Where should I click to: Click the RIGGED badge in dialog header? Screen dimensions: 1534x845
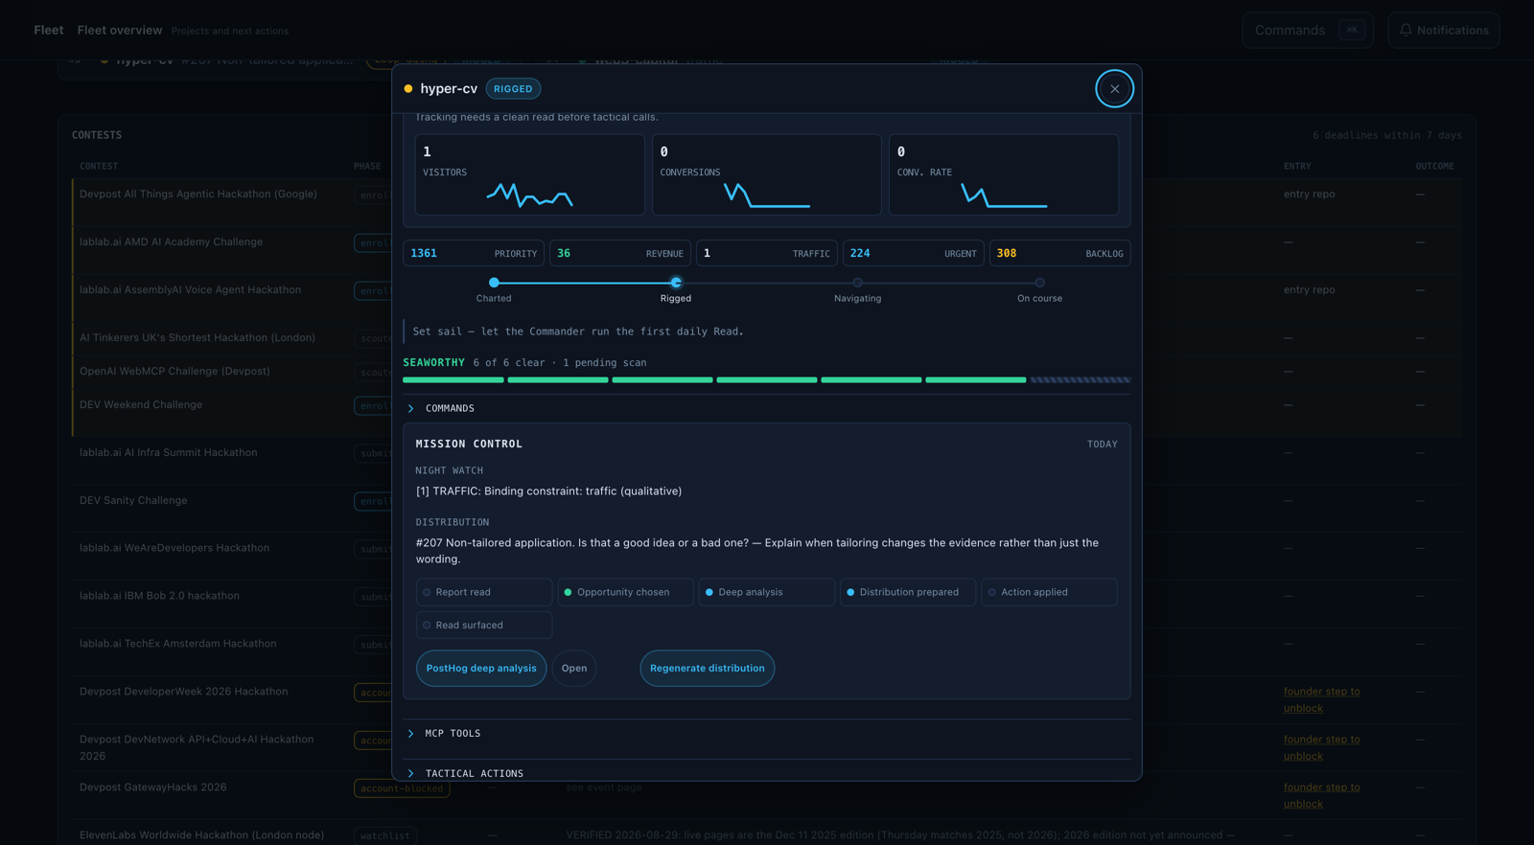click(513, 89)
